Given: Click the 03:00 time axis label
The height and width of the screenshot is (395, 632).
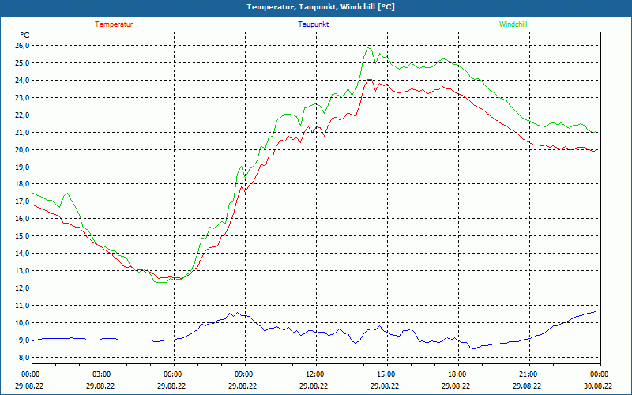Looking at the screenshot, I should (103, 374).
